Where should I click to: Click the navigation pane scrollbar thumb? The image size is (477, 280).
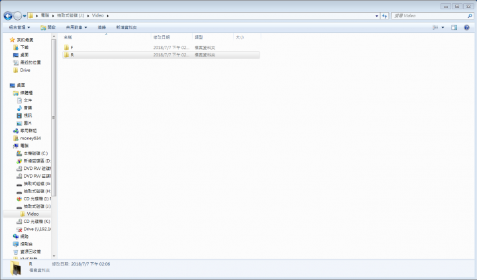click(x=54, y=117)
